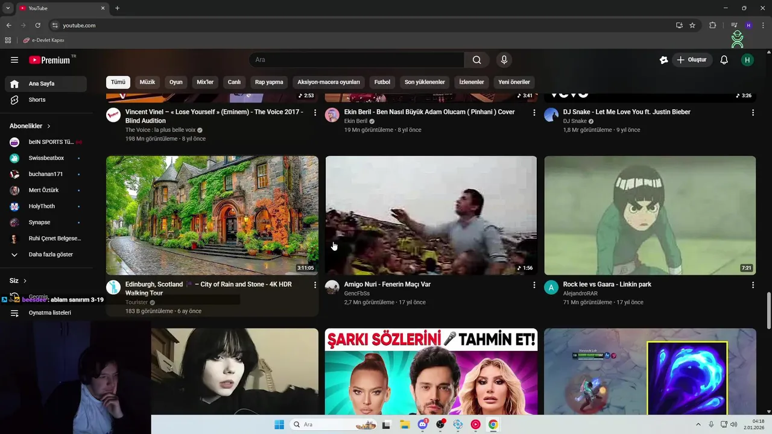Image resolution: width=772 pixels, height=434 pixels.
Task: Open options for Edinburgh walking tour video
Action: 315,285
